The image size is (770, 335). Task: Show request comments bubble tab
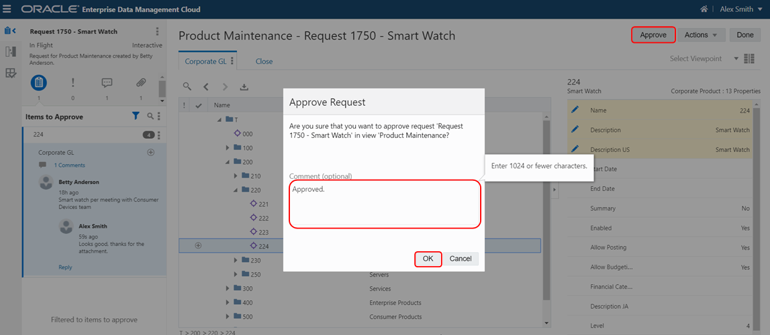[107, 83]
